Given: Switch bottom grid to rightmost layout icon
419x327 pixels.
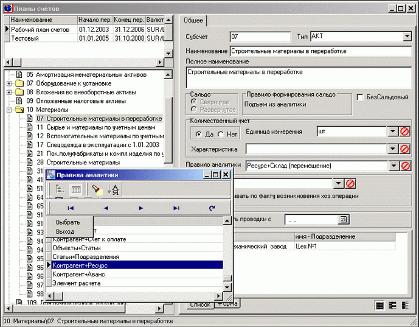Looking at the screenshot, I should pos(406,305).
